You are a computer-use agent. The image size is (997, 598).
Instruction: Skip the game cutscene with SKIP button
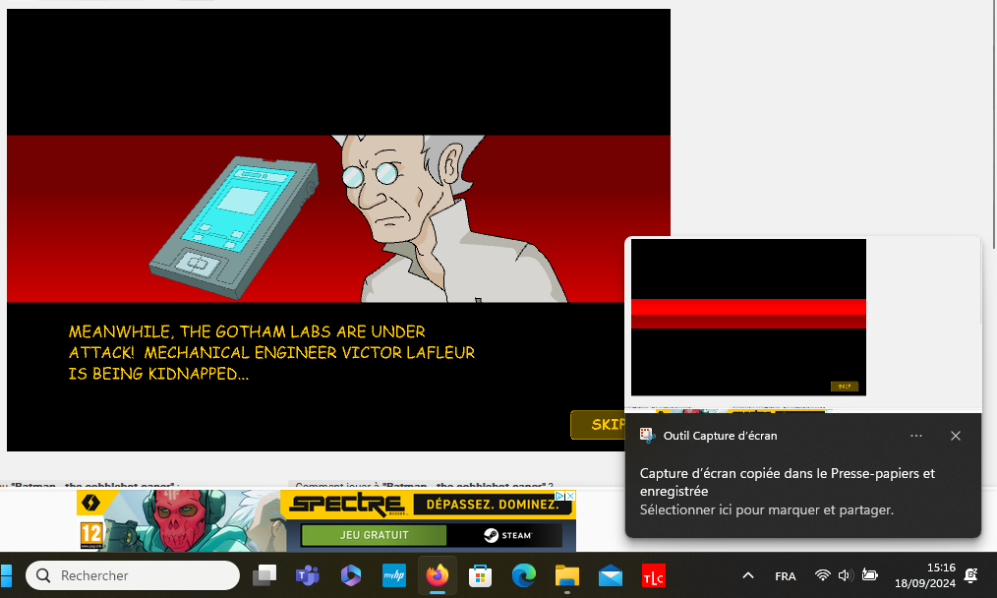point(599,424)
